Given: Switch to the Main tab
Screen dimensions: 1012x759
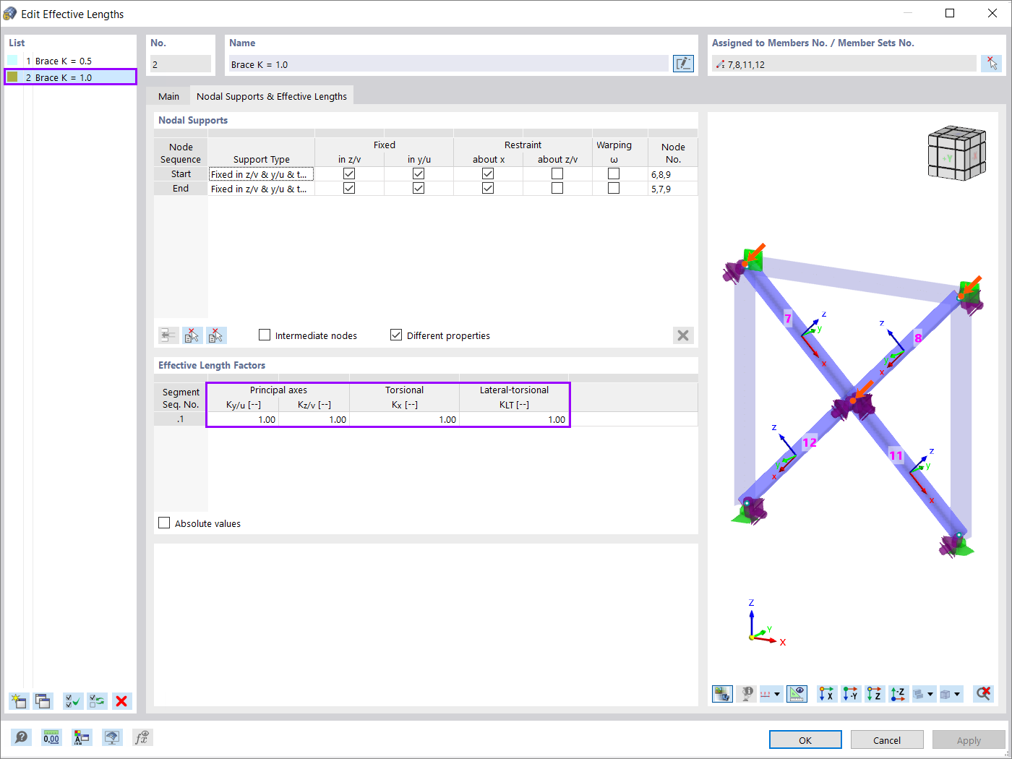Looking at the screenshot, I should [168, 95].
